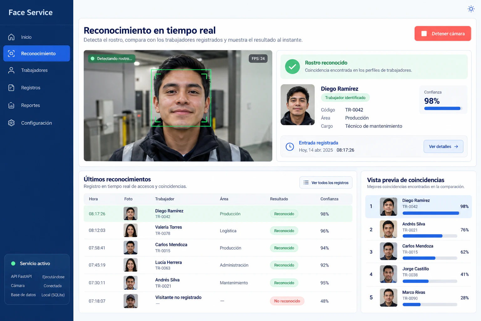Open Ver detalles for the registered entry
Image resolution: width=481 pixels, height=321 pixels.
[443, 146]
